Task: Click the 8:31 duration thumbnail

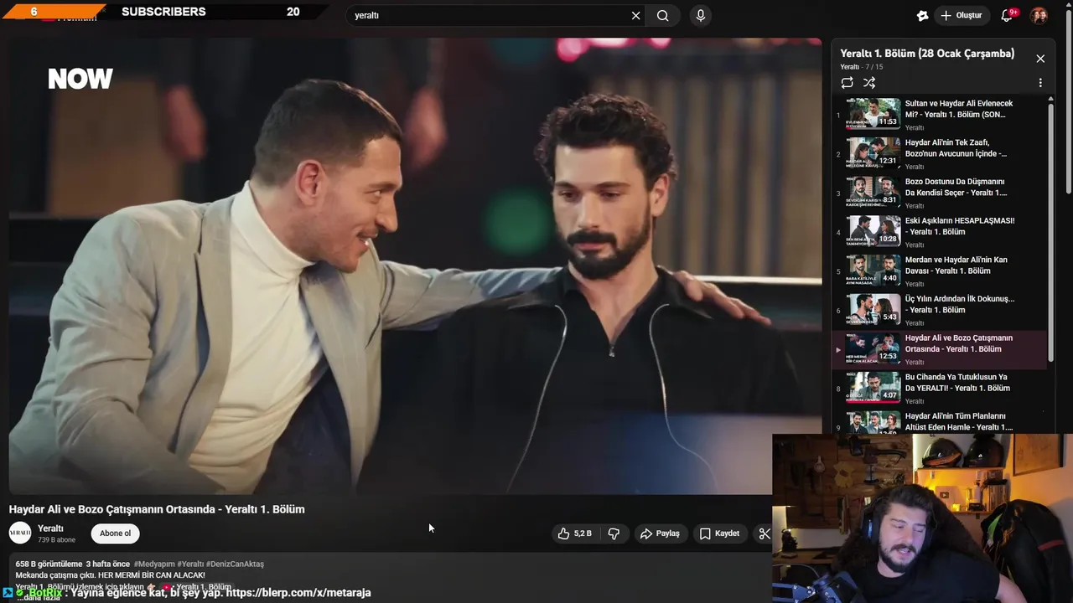Action: (873, 192)
